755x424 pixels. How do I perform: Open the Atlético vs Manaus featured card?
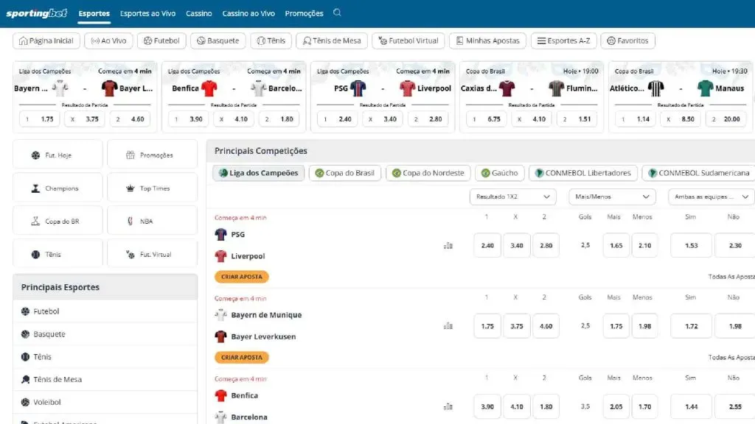point(681,96)
